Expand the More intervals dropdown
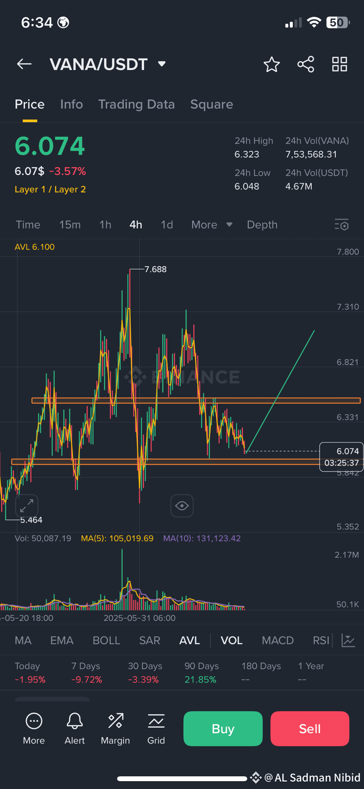Image resolution: width=364 pixels, height=789 pixels. (x=211, y=225)
